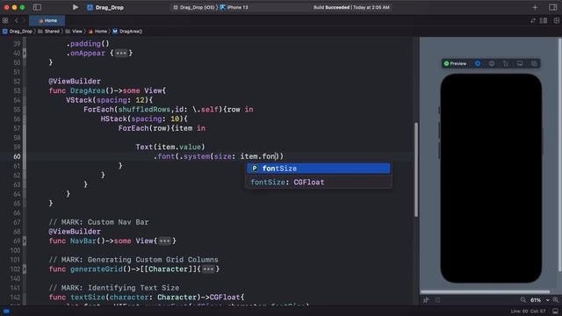The image size is (562, 316).
Task: Open the 61% zoom level dropdown
Action: coord(539,300)
